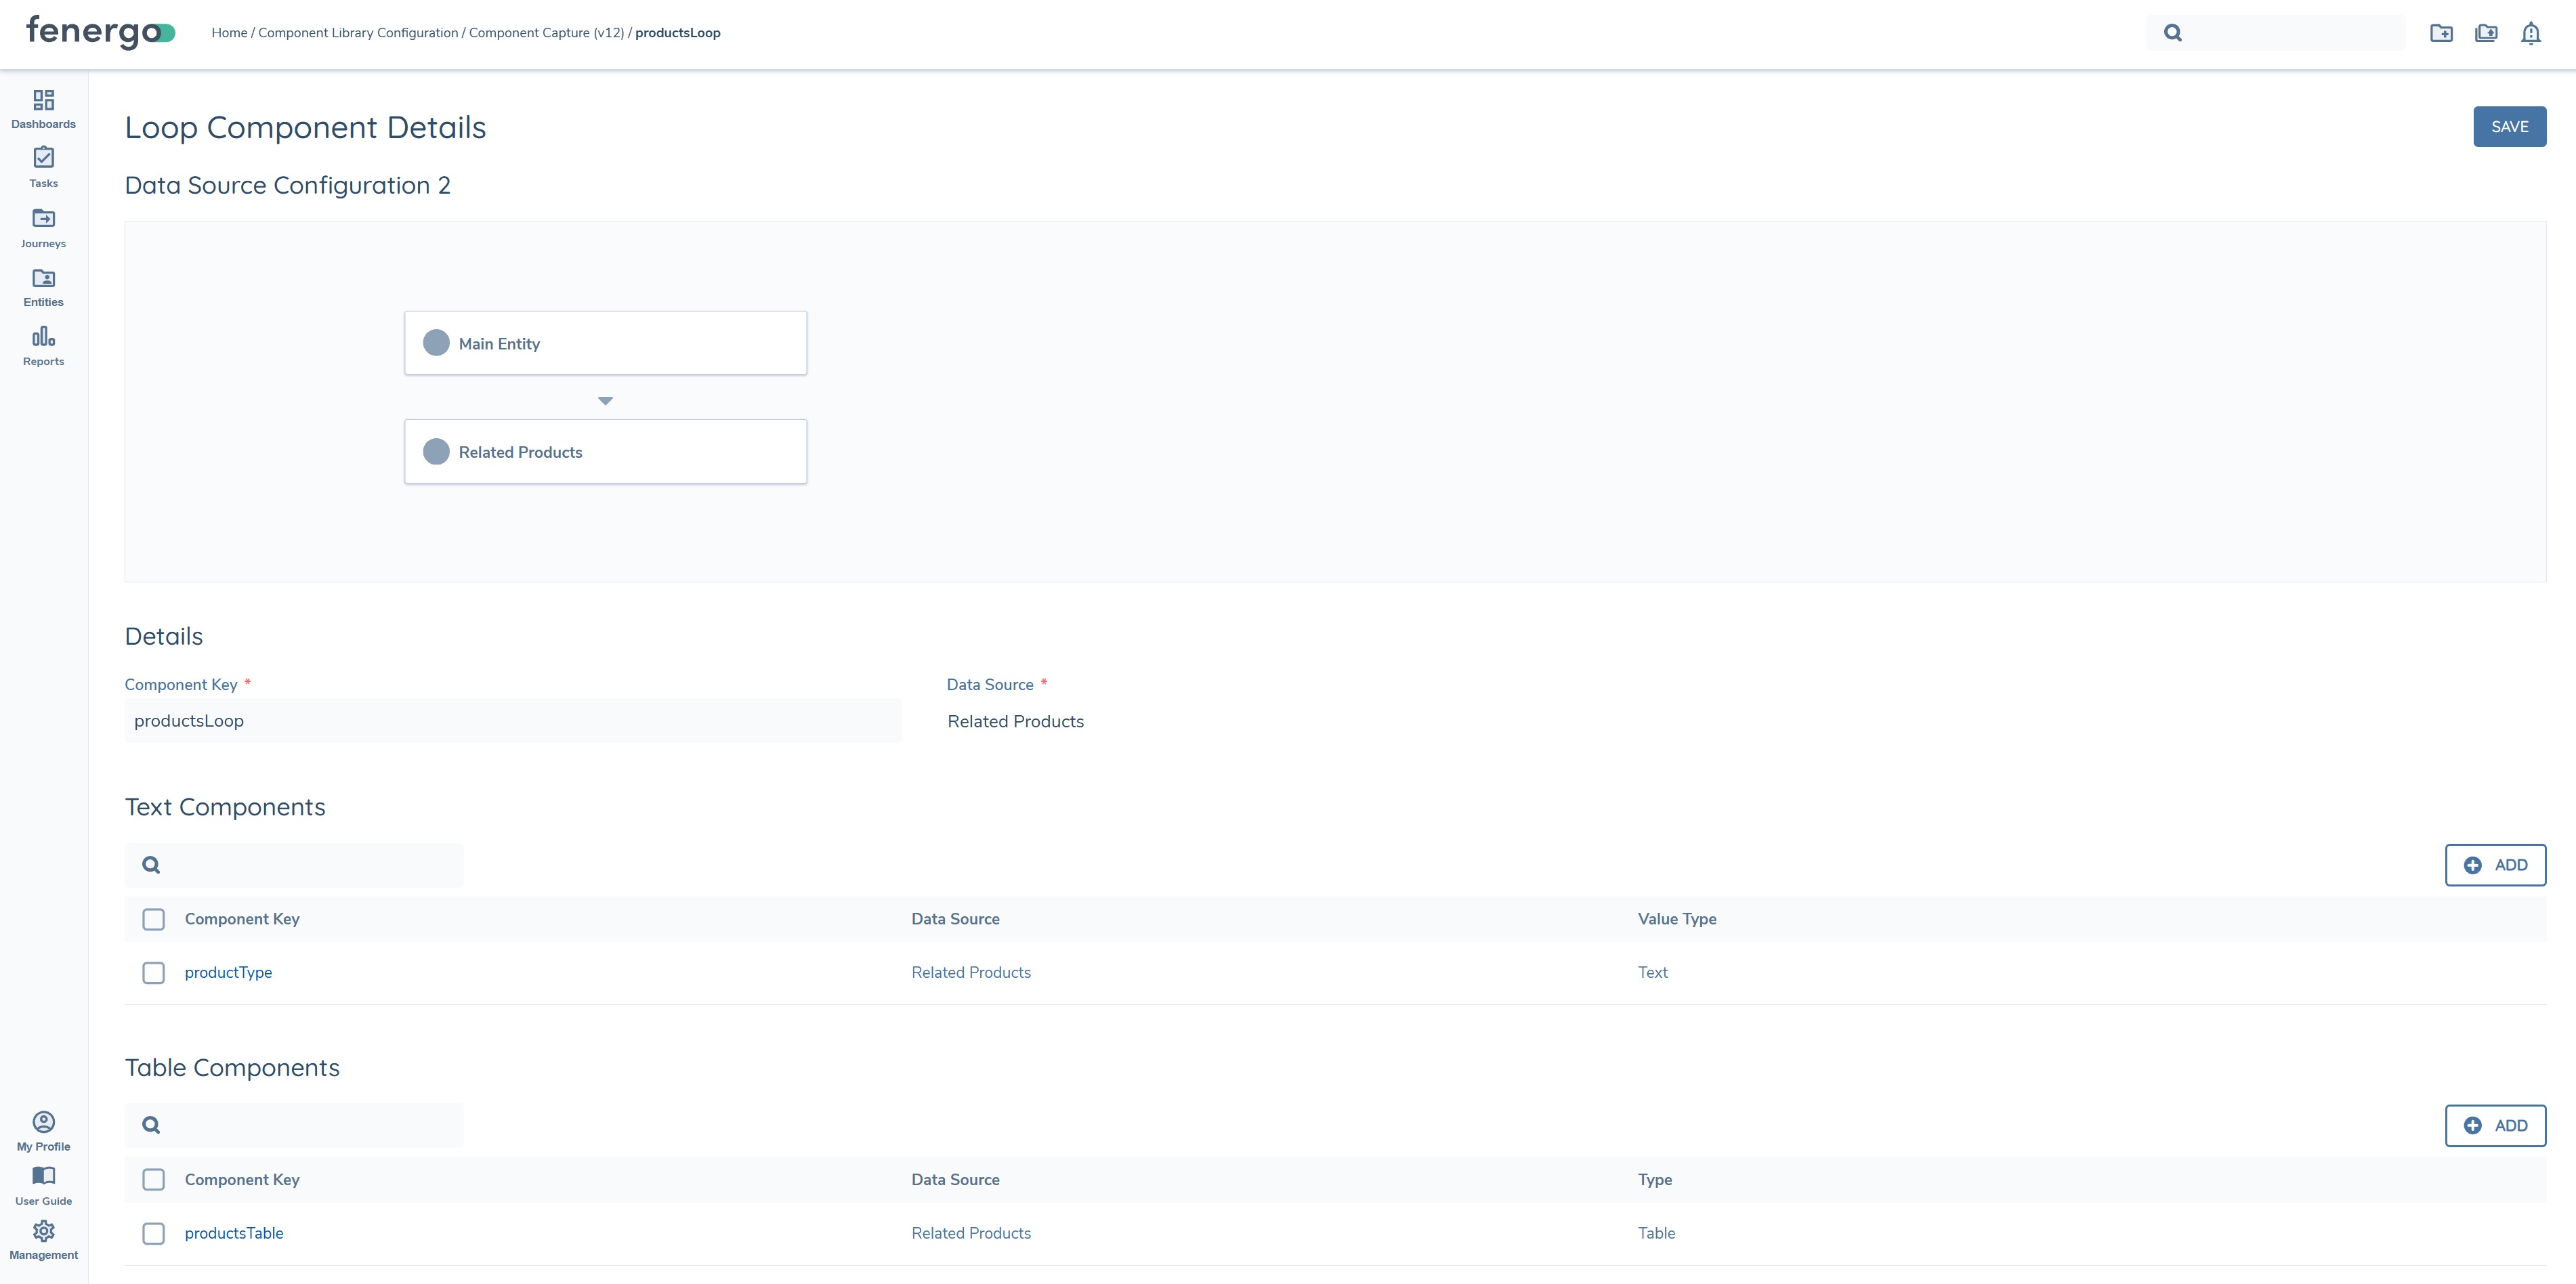Open the productType component link
This screenshot has width=2576, height=1284.
228,972
